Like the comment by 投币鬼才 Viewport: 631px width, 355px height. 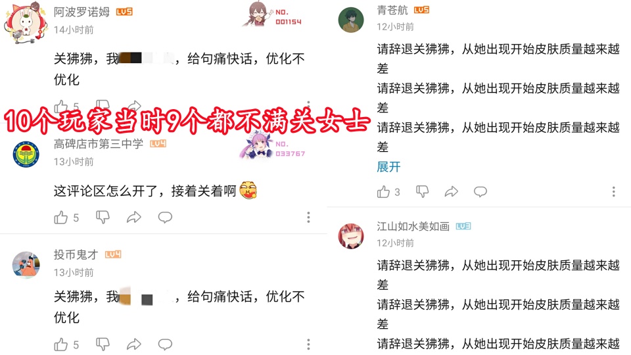point(61,344)
